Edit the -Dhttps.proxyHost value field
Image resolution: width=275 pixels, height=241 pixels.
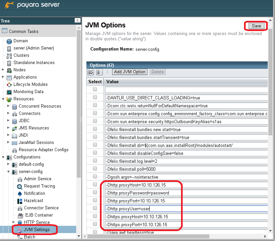(x=186, y=217)
